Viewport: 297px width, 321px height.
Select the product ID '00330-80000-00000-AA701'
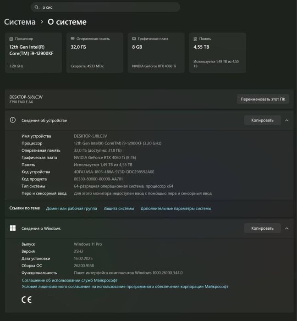tap(99, 179)
